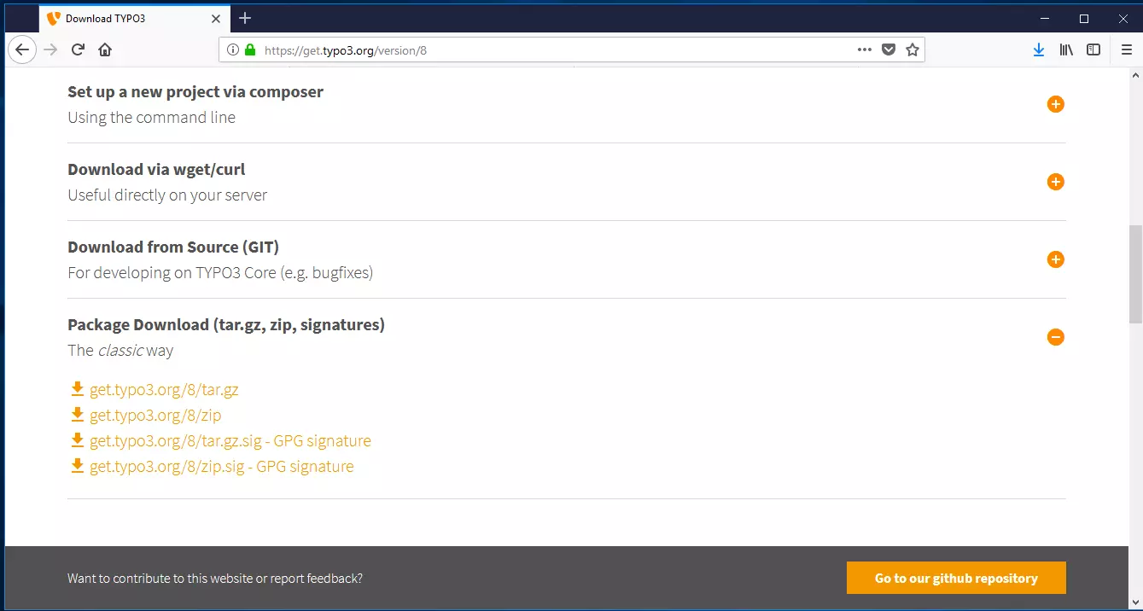This screenshot has width=1143, height=611.
Task: Open the Firefox hamburger menu
Action: (1126, 49)
